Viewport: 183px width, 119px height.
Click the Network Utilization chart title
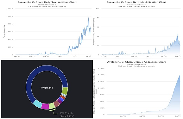[x=136, y=2]
